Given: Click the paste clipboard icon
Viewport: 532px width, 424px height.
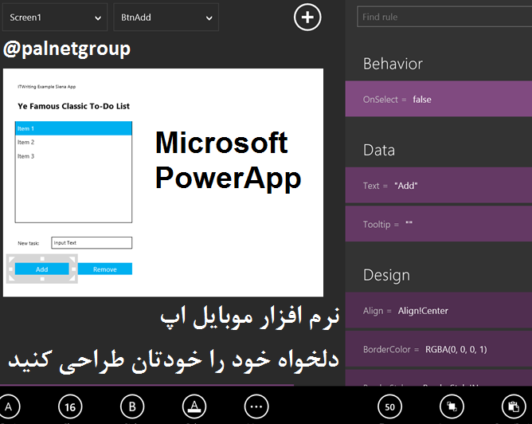Looking at the screenshot, I should 514,406.
